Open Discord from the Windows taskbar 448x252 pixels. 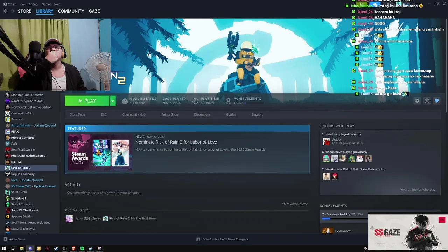click(30, 248)
